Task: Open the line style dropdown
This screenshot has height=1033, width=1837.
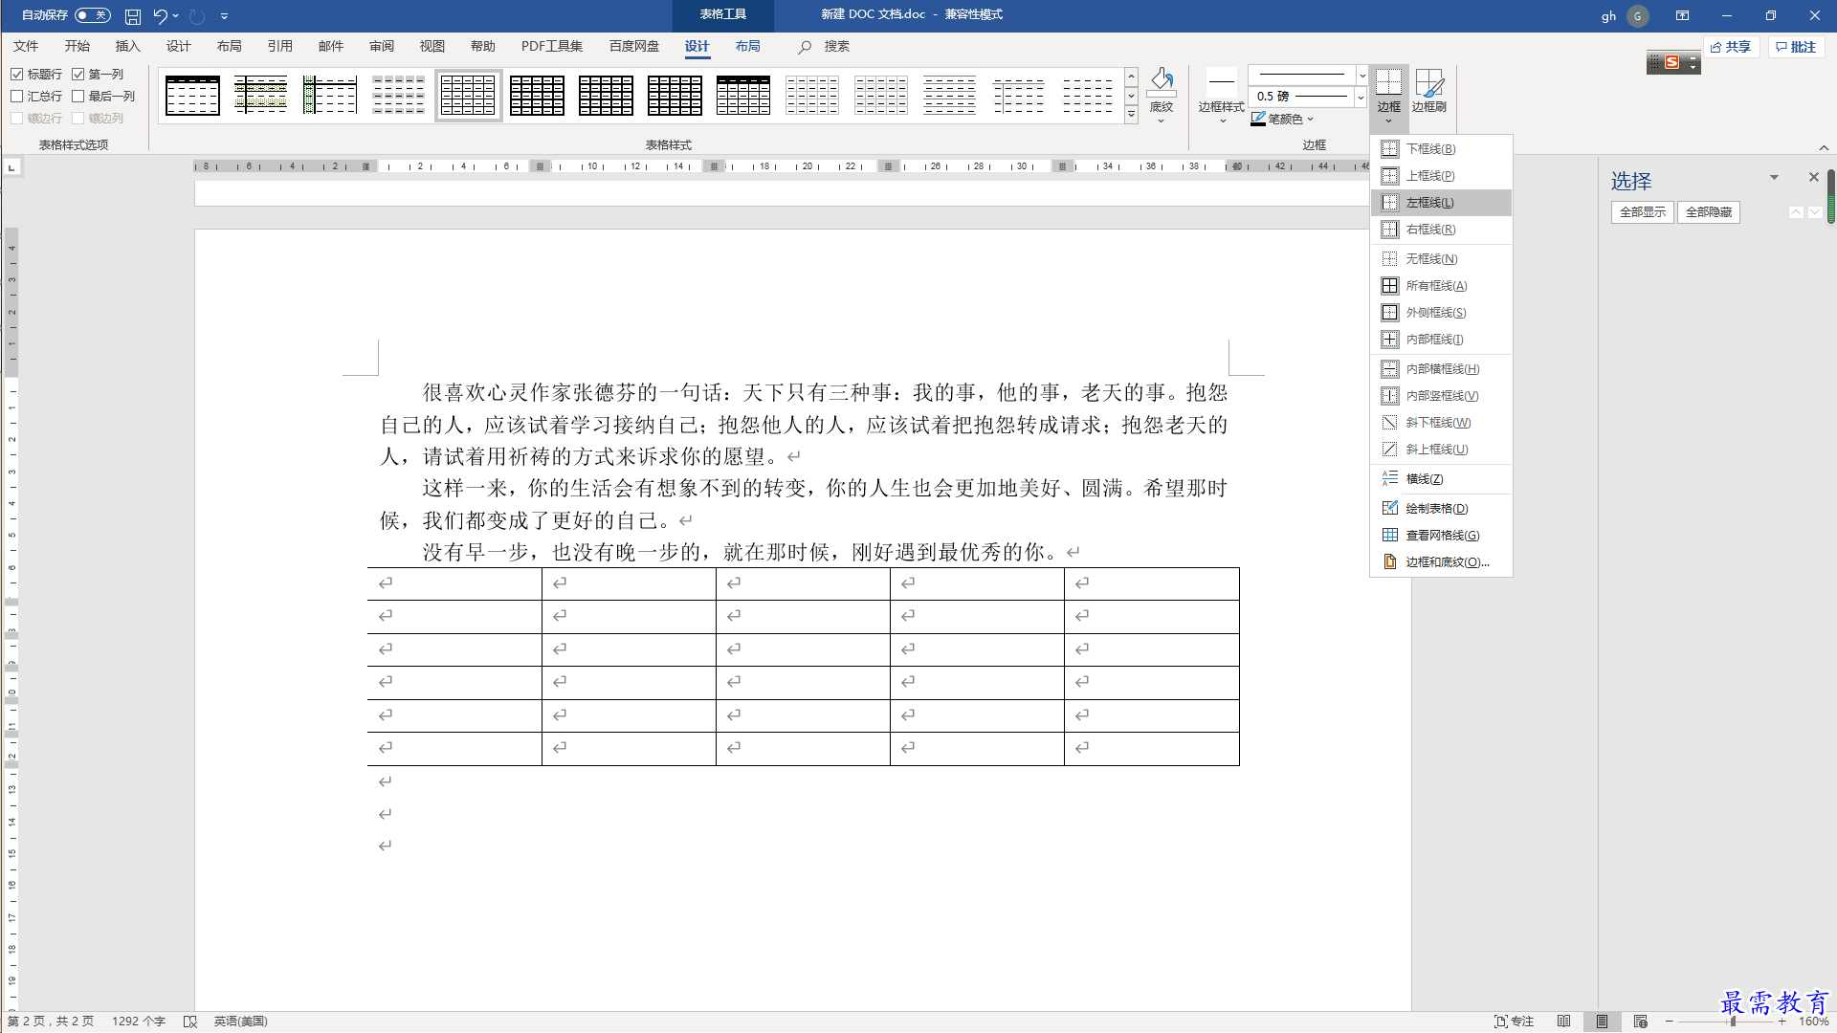Action: 1362,76
